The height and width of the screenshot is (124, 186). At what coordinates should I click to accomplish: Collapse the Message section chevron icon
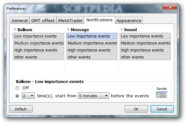(68, 29)
